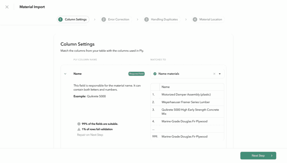The width and height of the screenshot is (287, 163).
Task: Click the Repair on Next Step link
Action: [90, 135]
